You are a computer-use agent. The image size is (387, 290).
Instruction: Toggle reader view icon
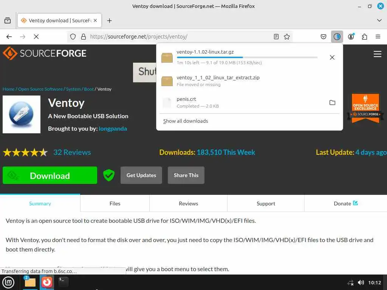[x=276, y=37]
